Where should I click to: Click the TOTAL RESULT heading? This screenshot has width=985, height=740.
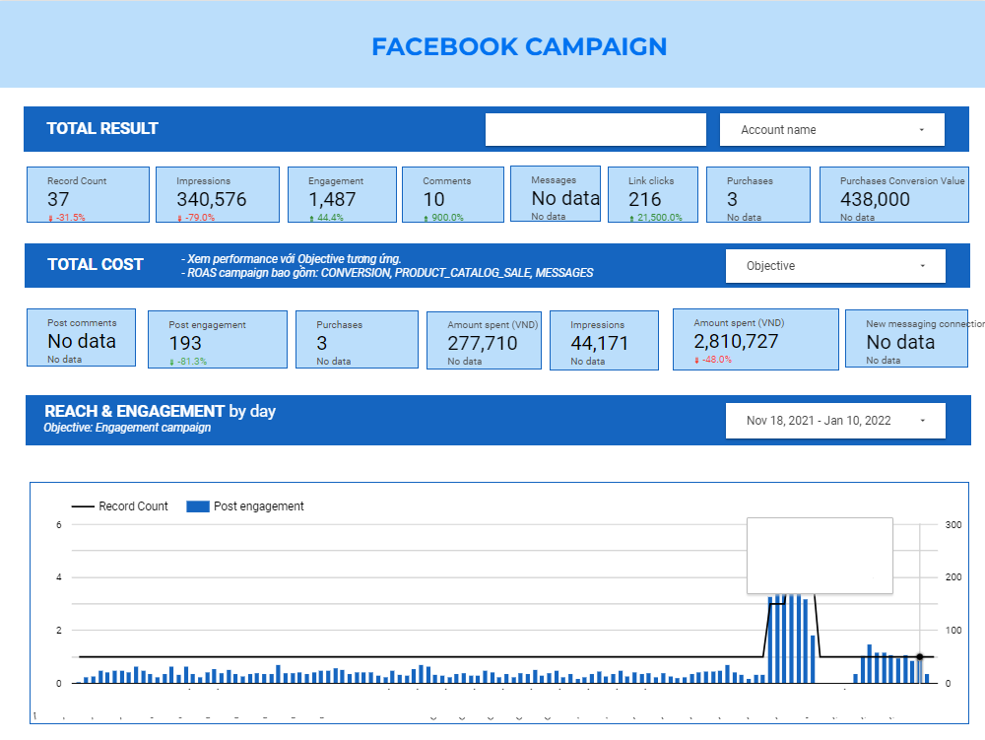click(102, 128)
